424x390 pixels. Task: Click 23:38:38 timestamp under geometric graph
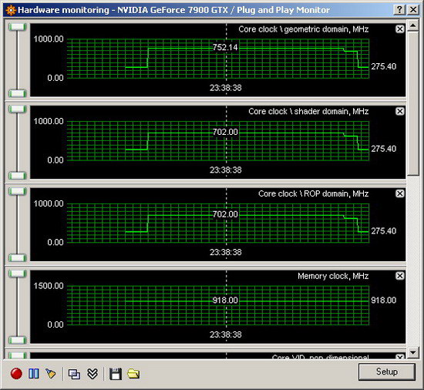[226, 88]
